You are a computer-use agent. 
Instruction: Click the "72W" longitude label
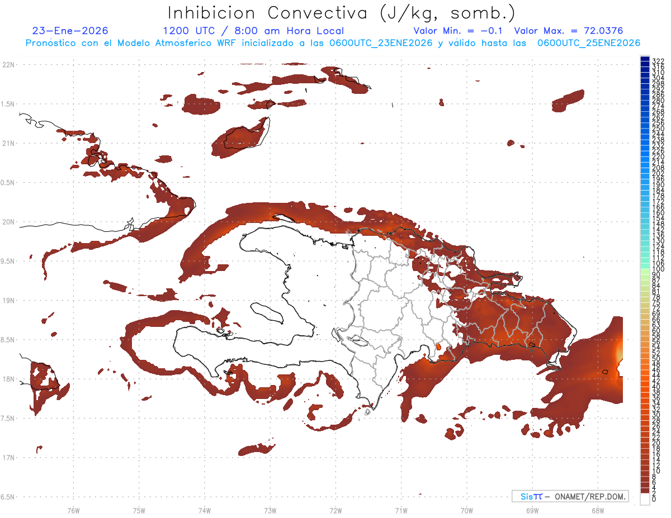(335, 510)
